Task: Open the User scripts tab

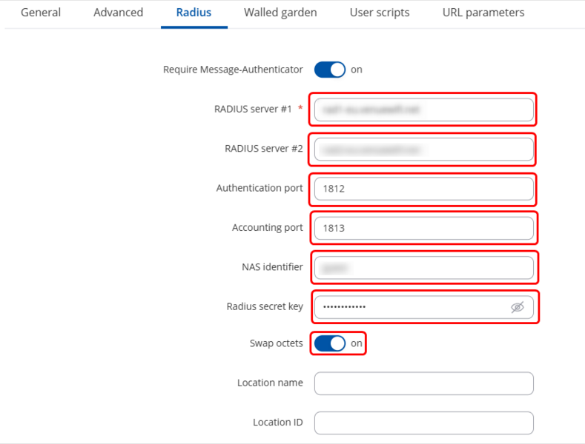Action: tap(380, 13)
